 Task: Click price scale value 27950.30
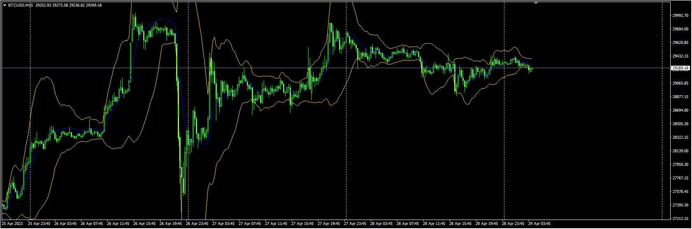(680, 165)
